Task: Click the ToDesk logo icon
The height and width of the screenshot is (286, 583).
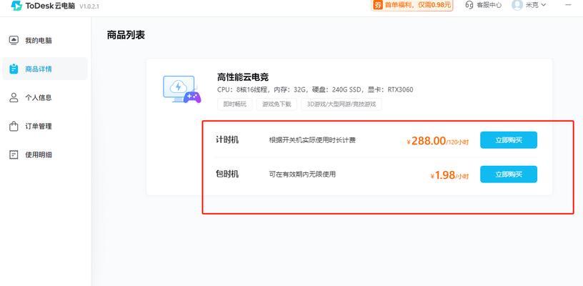Action: click(16, 6)
